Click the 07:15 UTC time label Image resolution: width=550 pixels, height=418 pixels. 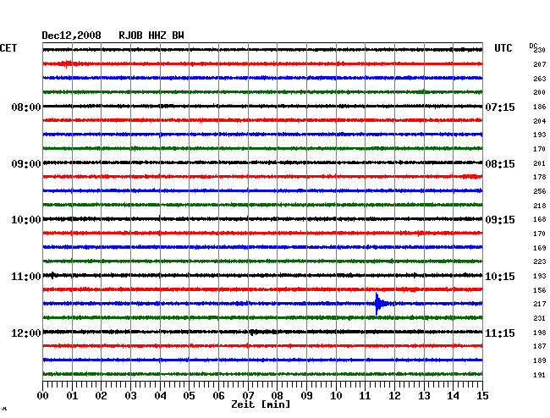(500, 107)
